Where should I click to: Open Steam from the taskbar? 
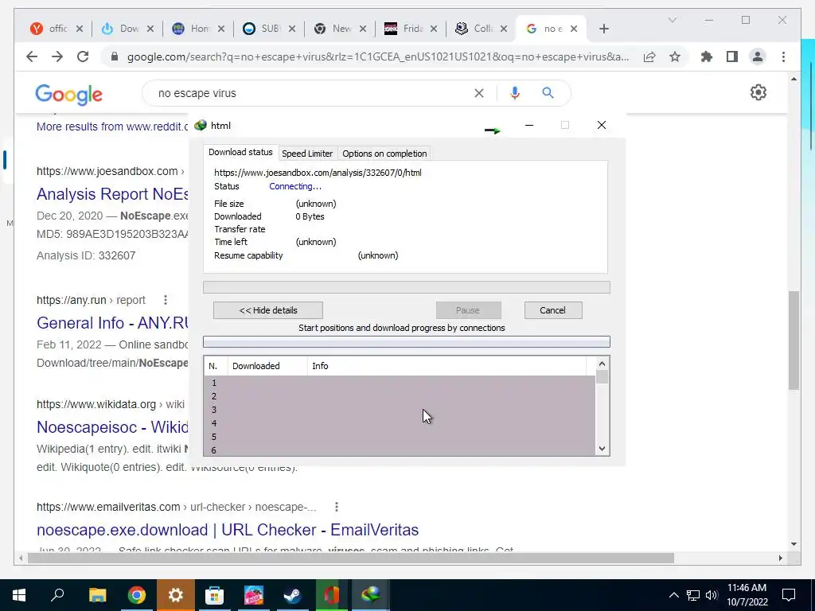(293, 595)
